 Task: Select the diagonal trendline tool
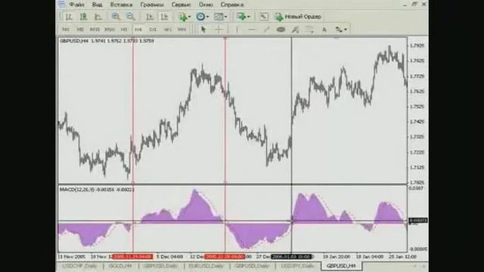coord(266,29)
